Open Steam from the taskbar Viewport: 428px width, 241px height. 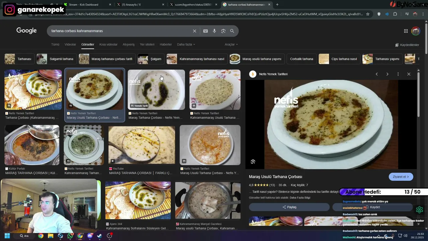pos(99,236)
